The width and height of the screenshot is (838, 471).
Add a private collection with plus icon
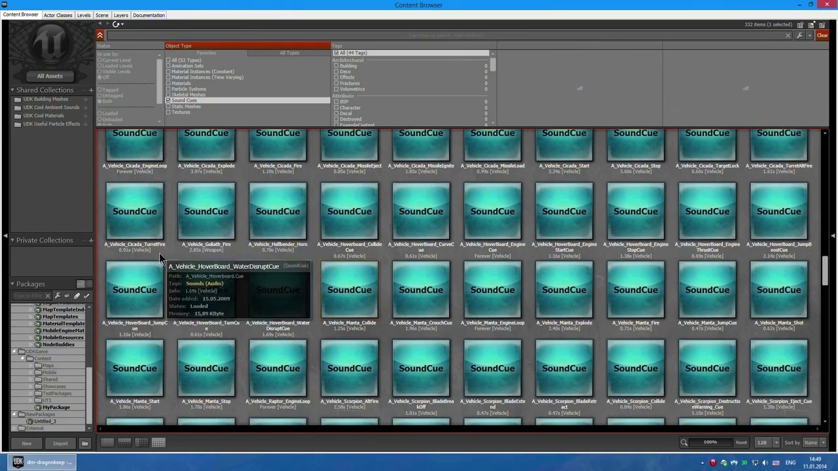point(90,240)
